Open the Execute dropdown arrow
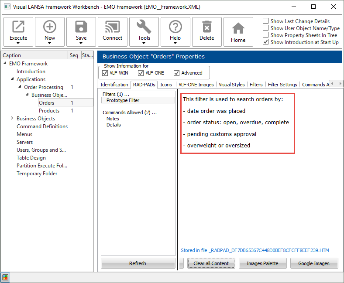The width and height of the screenshot is (344, 283). point(18,43)
